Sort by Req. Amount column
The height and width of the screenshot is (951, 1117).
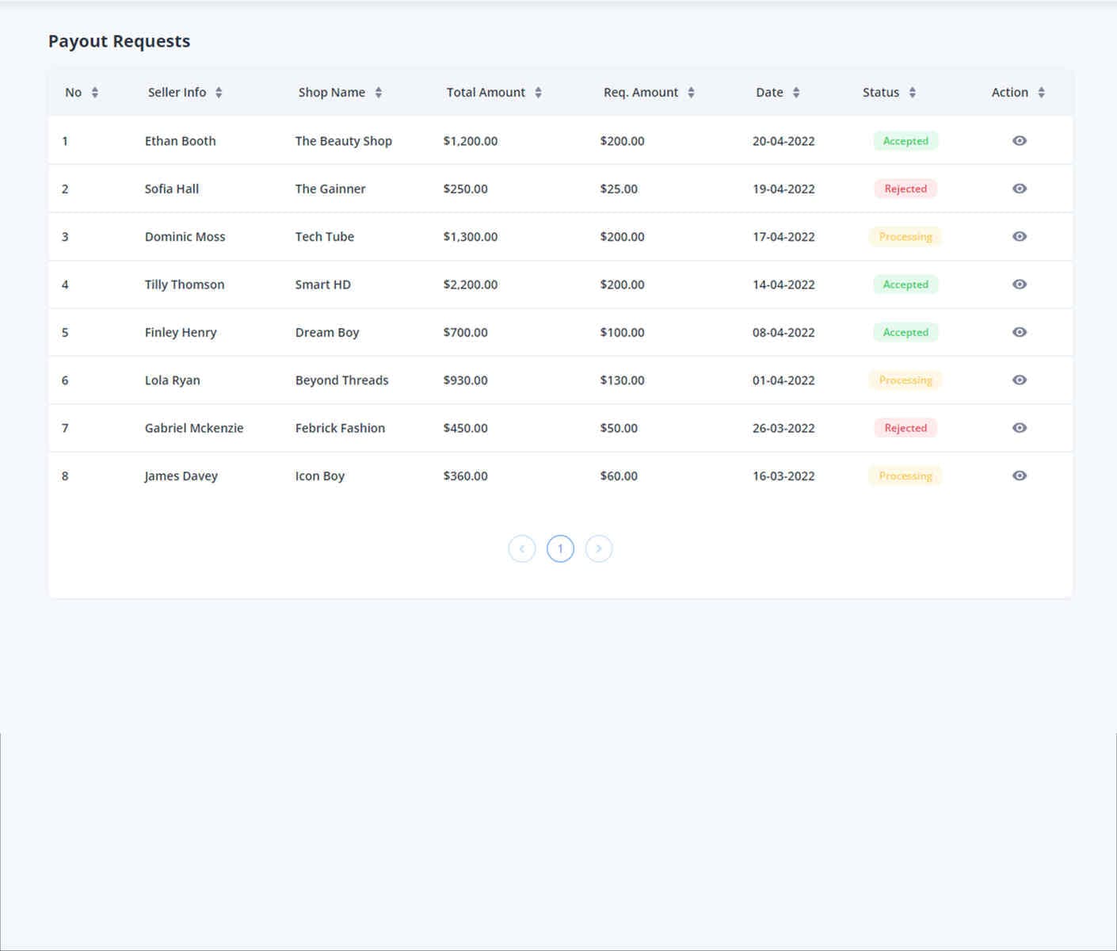pos(691,92)
